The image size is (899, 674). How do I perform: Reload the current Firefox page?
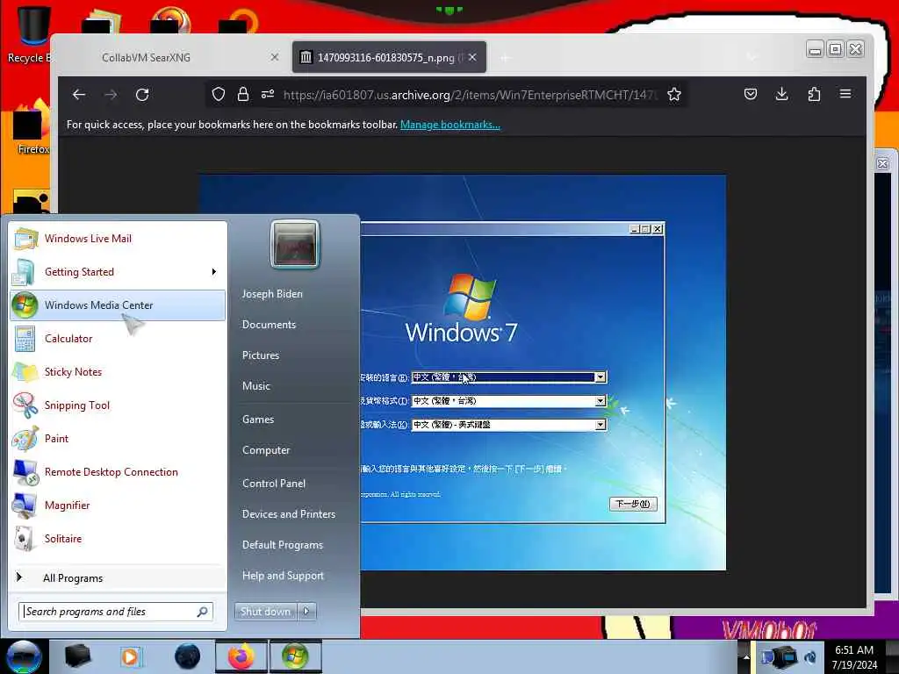click(x=142, y=95)
